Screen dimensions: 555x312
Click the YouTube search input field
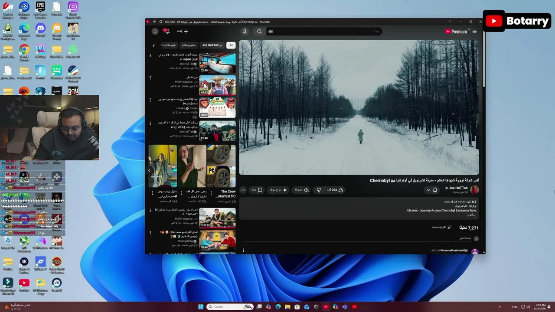324,31
